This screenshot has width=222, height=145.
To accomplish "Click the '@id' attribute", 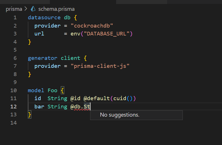I will pos(75,98).
